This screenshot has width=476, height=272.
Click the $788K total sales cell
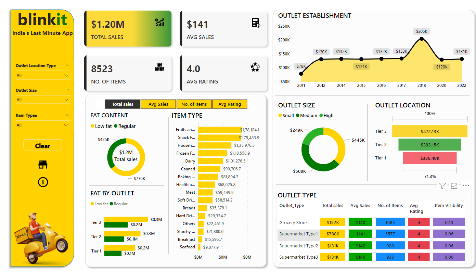click(x=333, y=234)
